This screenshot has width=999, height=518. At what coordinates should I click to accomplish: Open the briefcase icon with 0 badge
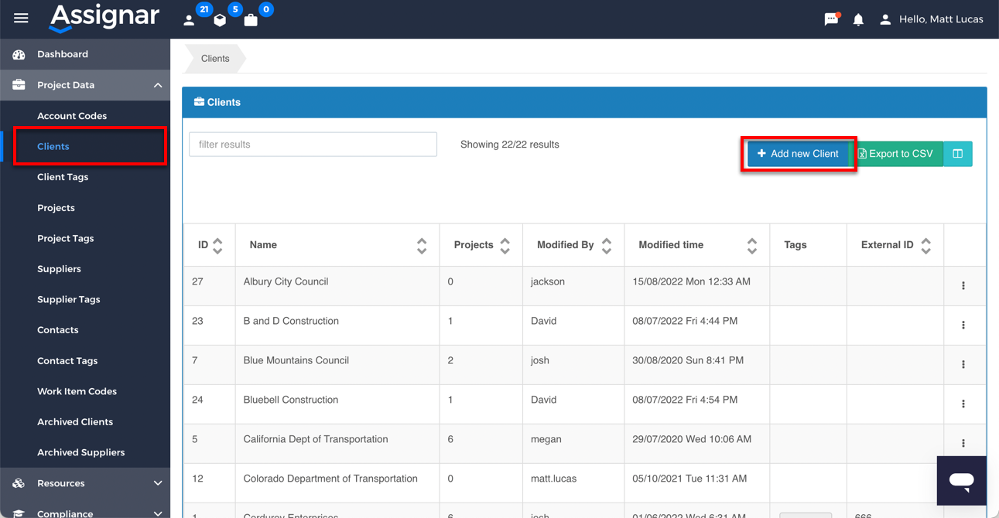[x=251, y=20]
